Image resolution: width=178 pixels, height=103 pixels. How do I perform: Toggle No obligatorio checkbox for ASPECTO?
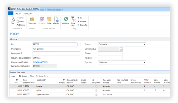(x=96, y=95)
